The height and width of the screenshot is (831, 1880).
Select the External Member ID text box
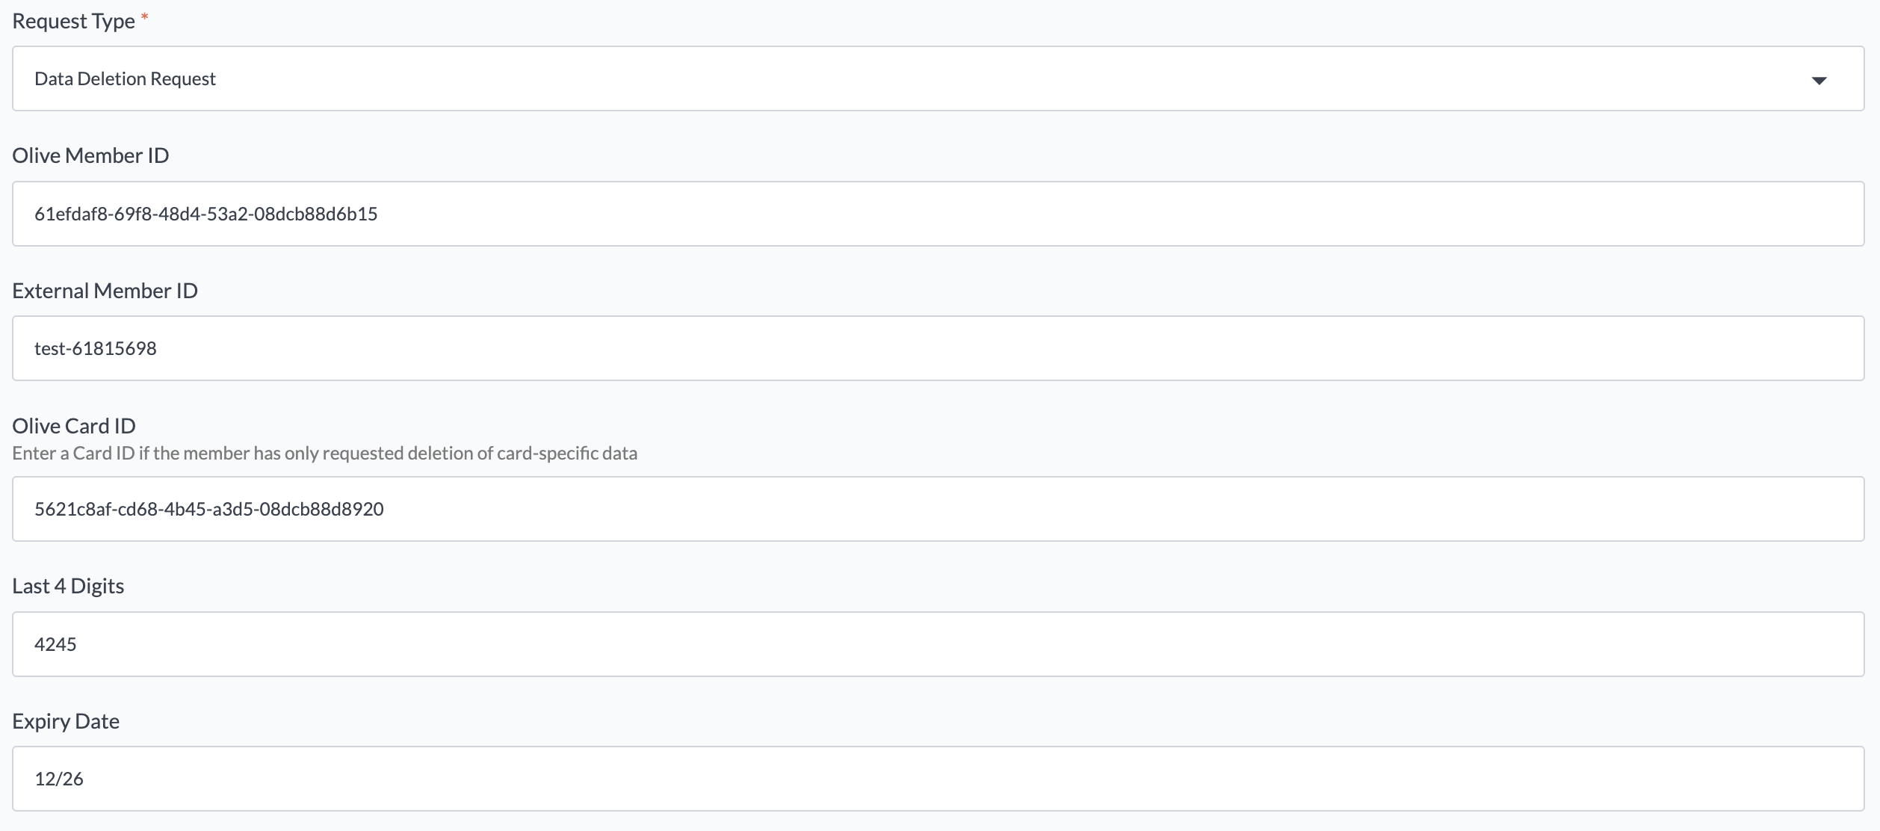click(938, 348)
